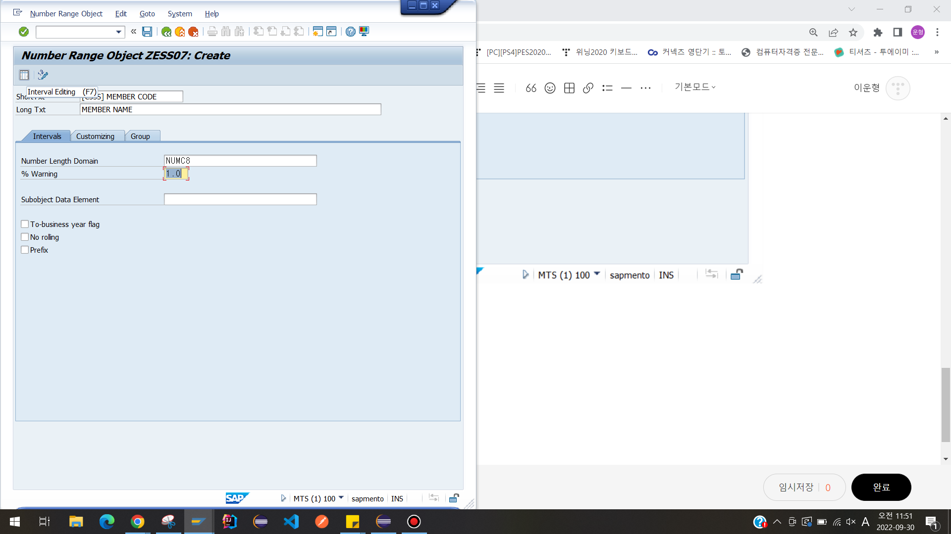The height and width of the screenshot is (534, 951).
Task: Click the Previous Page icon
Action: point(272,32)
